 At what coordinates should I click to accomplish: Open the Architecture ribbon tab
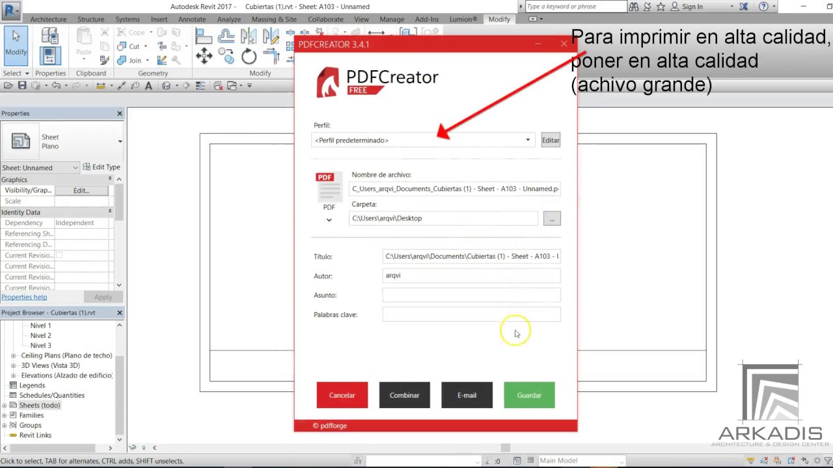(x=48, y=19)
